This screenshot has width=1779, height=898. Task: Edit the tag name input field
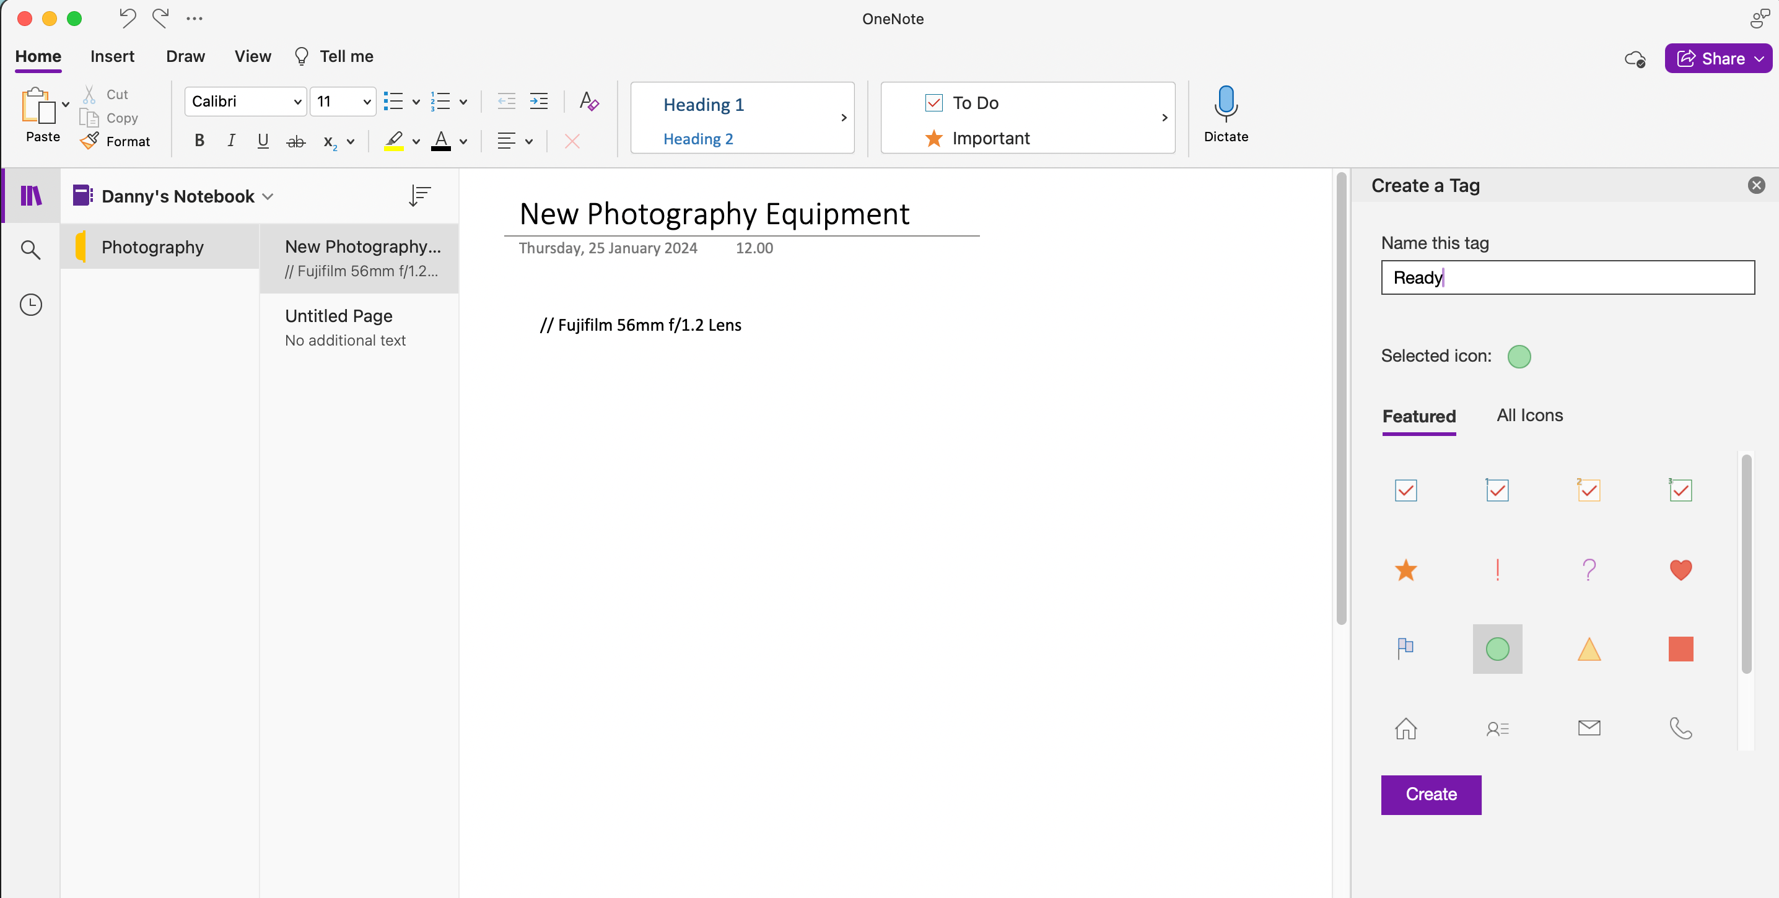pyautogui.click(x=1567, y=277)
